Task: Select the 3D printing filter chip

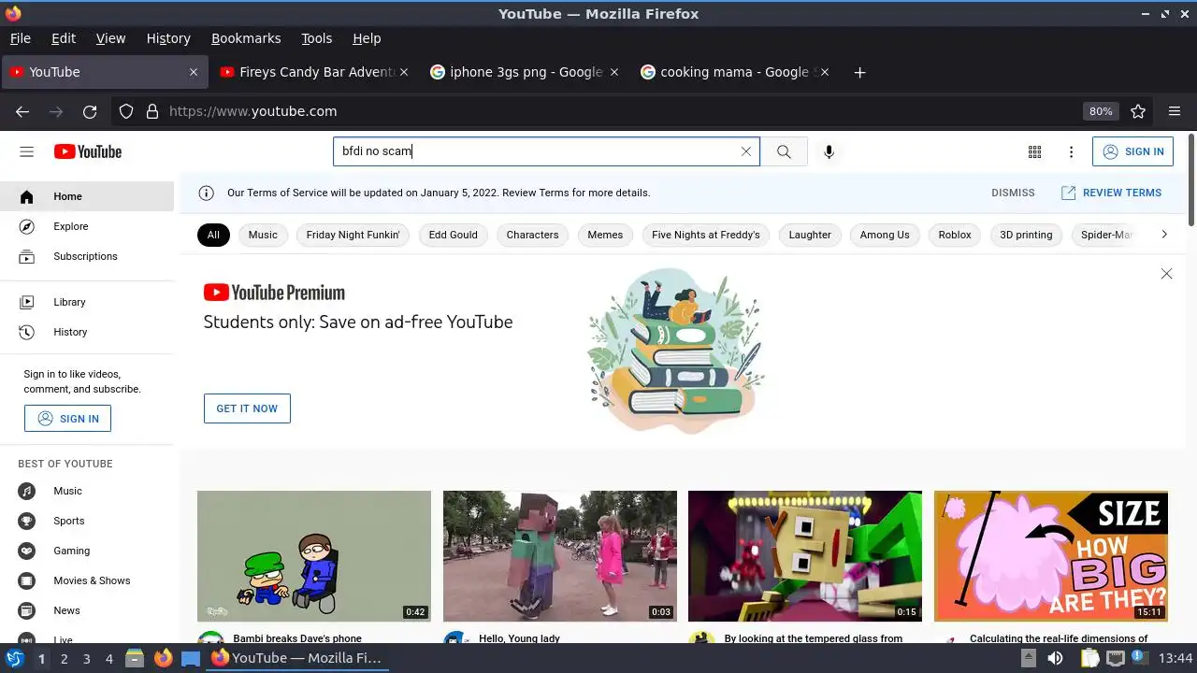Action: tap(1026, 235)
